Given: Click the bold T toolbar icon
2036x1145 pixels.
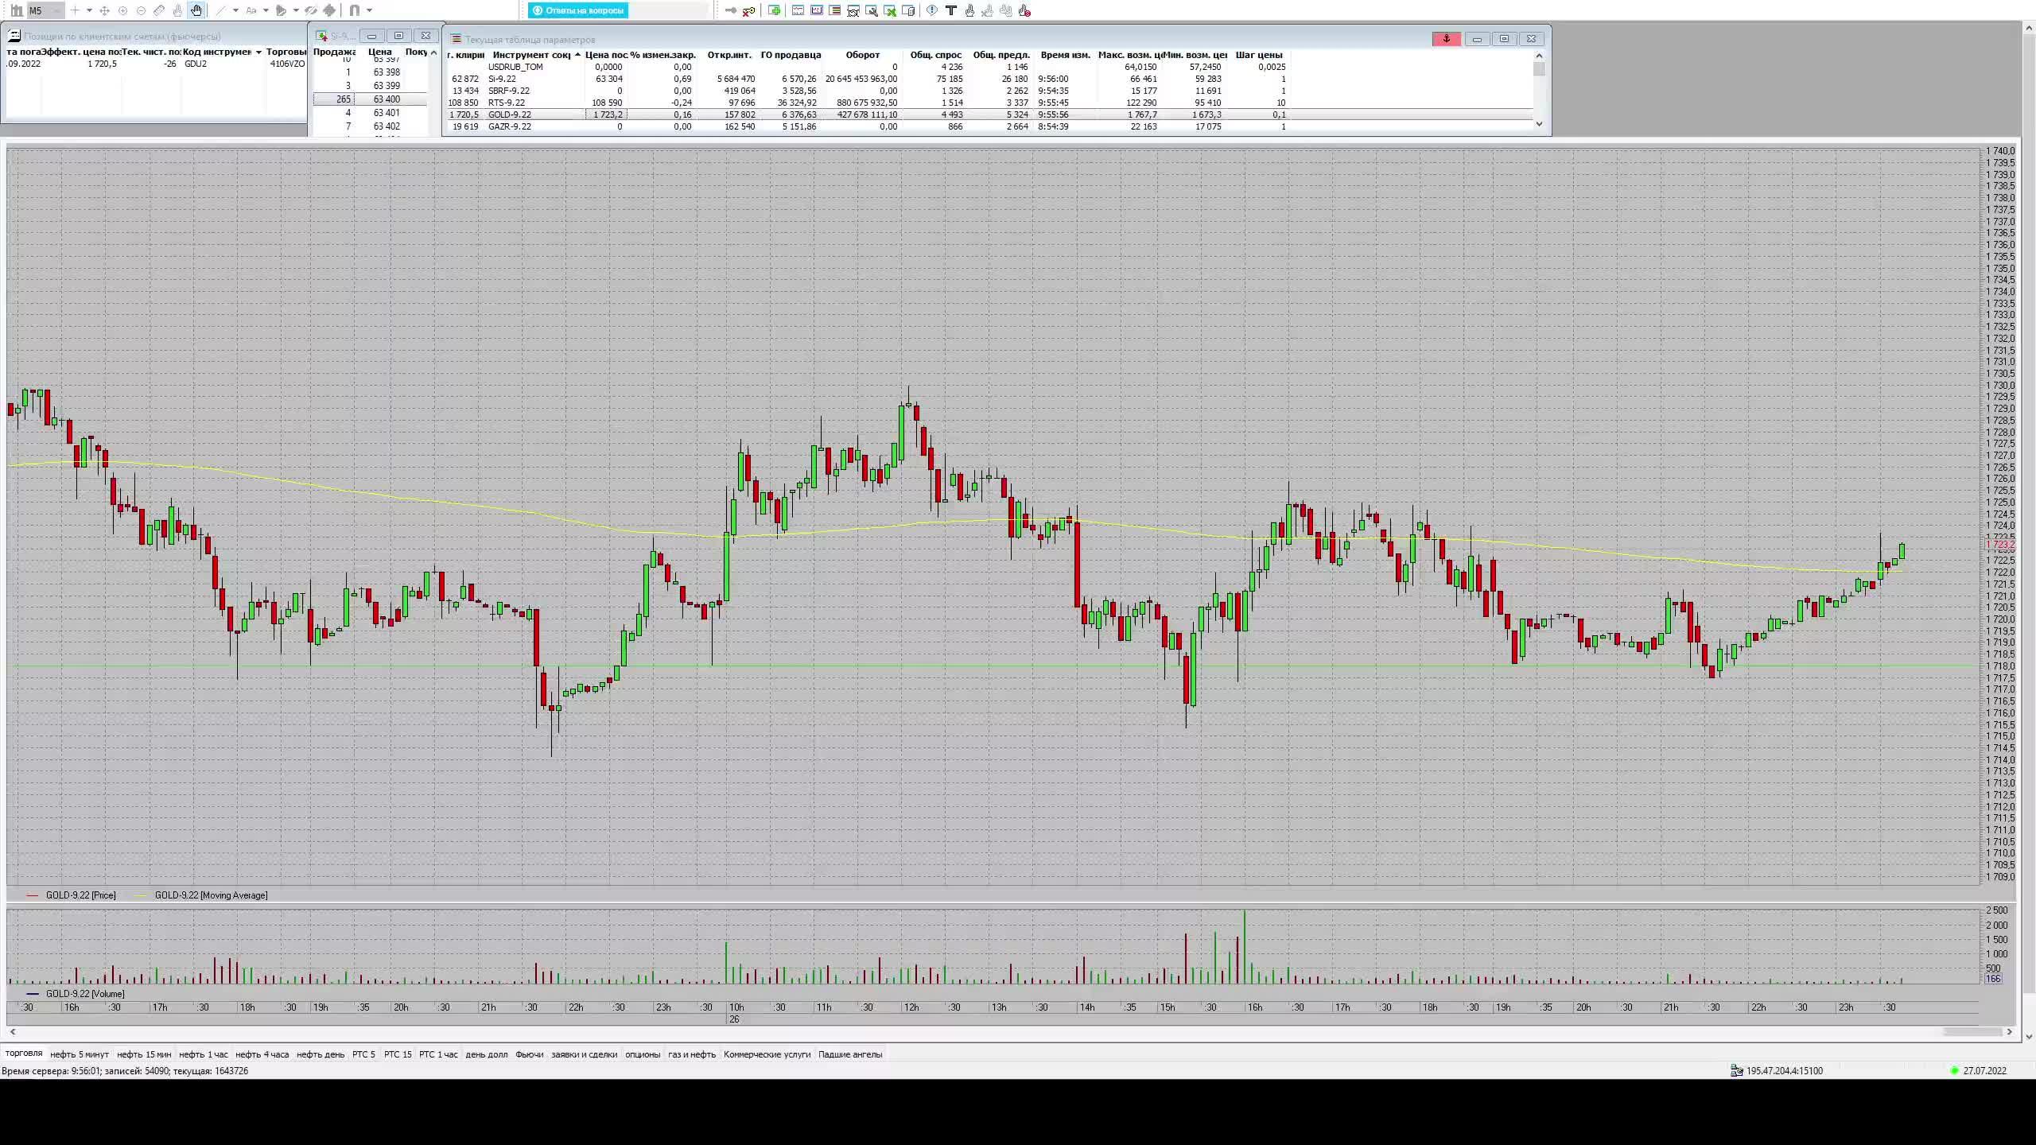Looking at the screenshot, I should point(951,10).
